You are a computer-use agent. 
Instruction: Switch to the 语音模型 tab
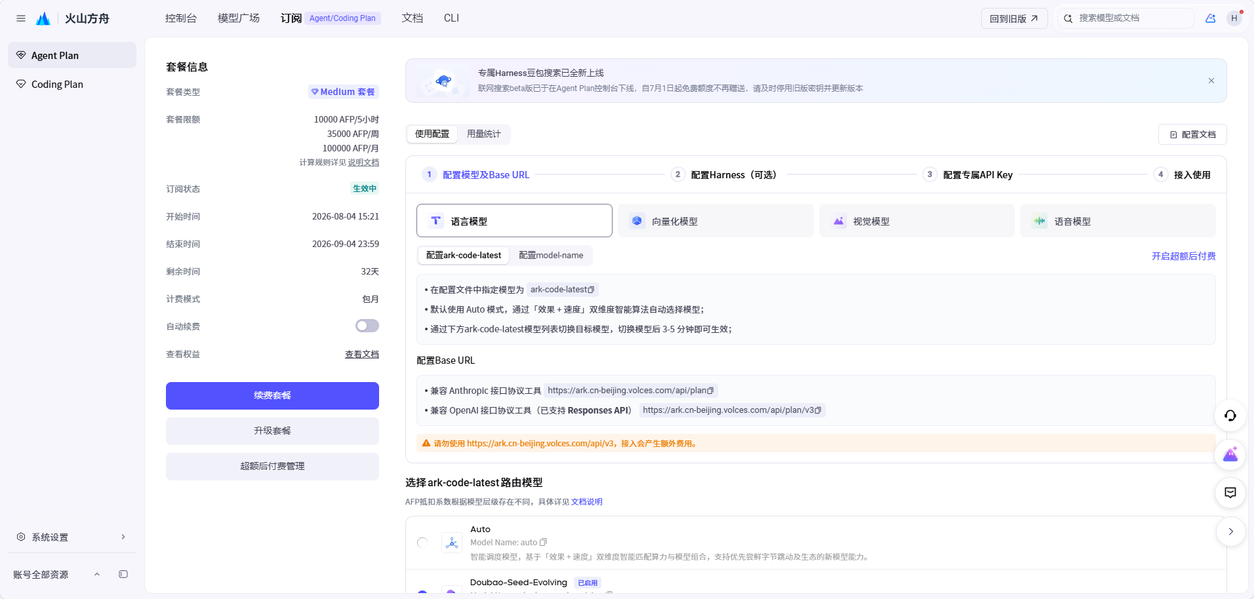point(1118,221)
